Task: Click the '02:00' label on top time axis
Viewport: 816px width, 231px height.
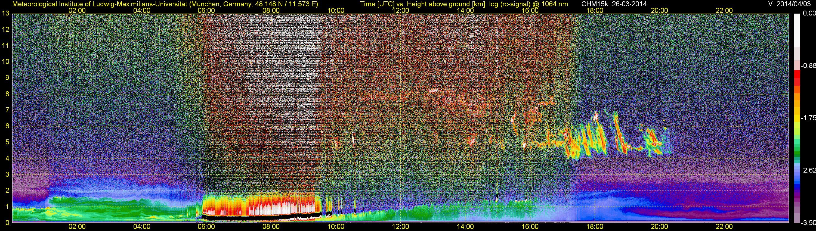Action: (x=77, y=10)
